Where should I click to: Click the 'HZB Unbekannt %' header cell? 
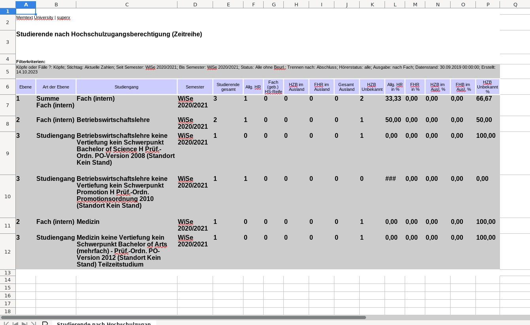point(488,87)
